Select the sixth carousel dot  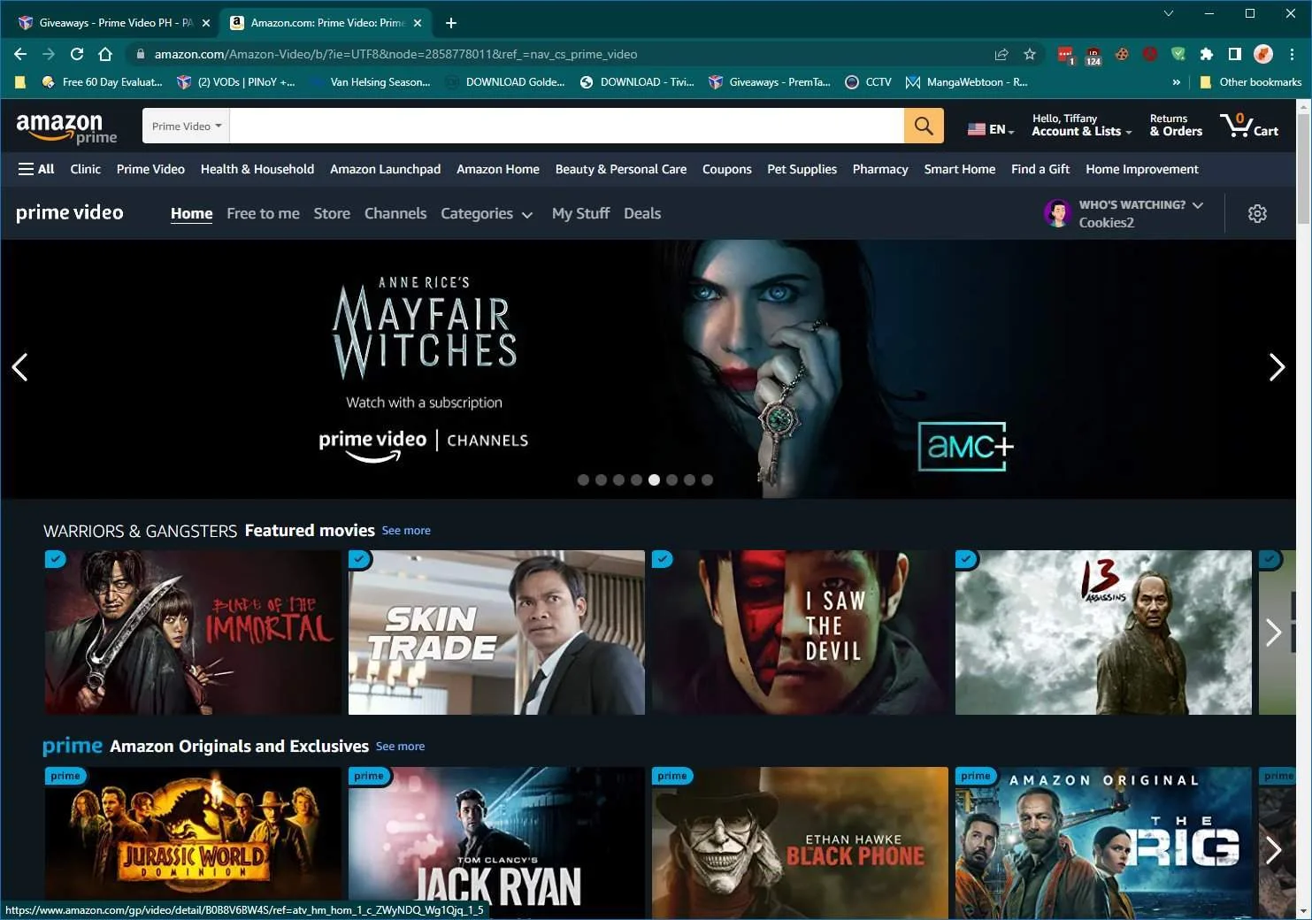pos(671,480)
